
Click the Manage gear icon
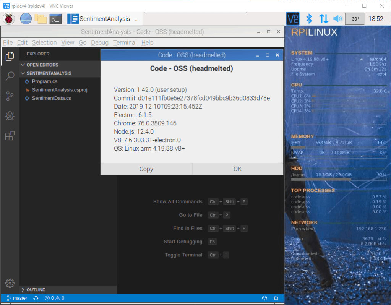point(10,283)
